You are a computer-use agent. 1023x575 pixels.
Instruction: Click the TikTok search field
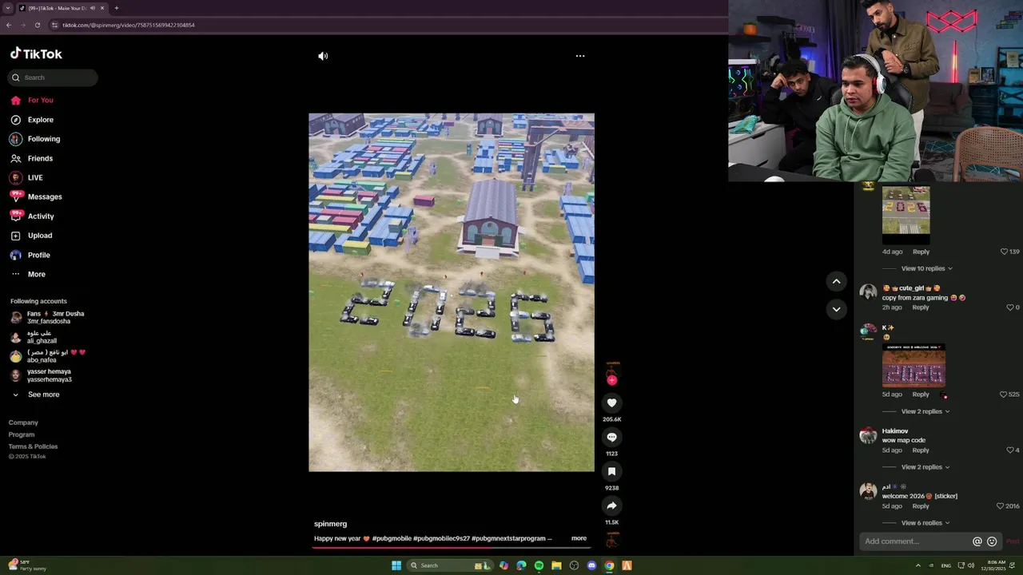click(x=53, y=77)
